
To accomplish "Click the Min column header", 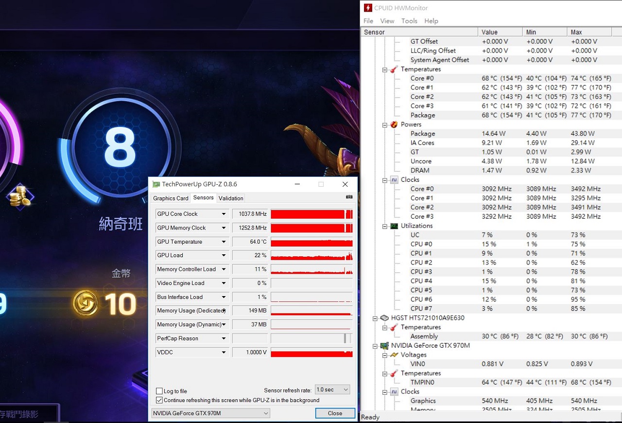I will [545, 32].
